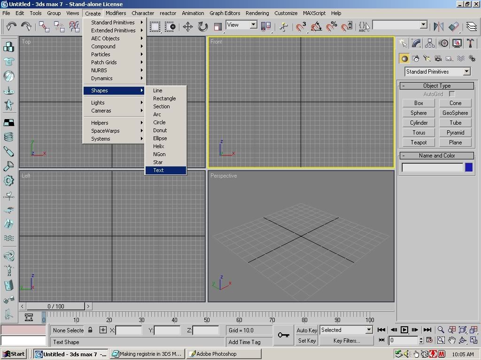
Task: Activate the Select and Uniform Scale tool
Action: [218, 27]
